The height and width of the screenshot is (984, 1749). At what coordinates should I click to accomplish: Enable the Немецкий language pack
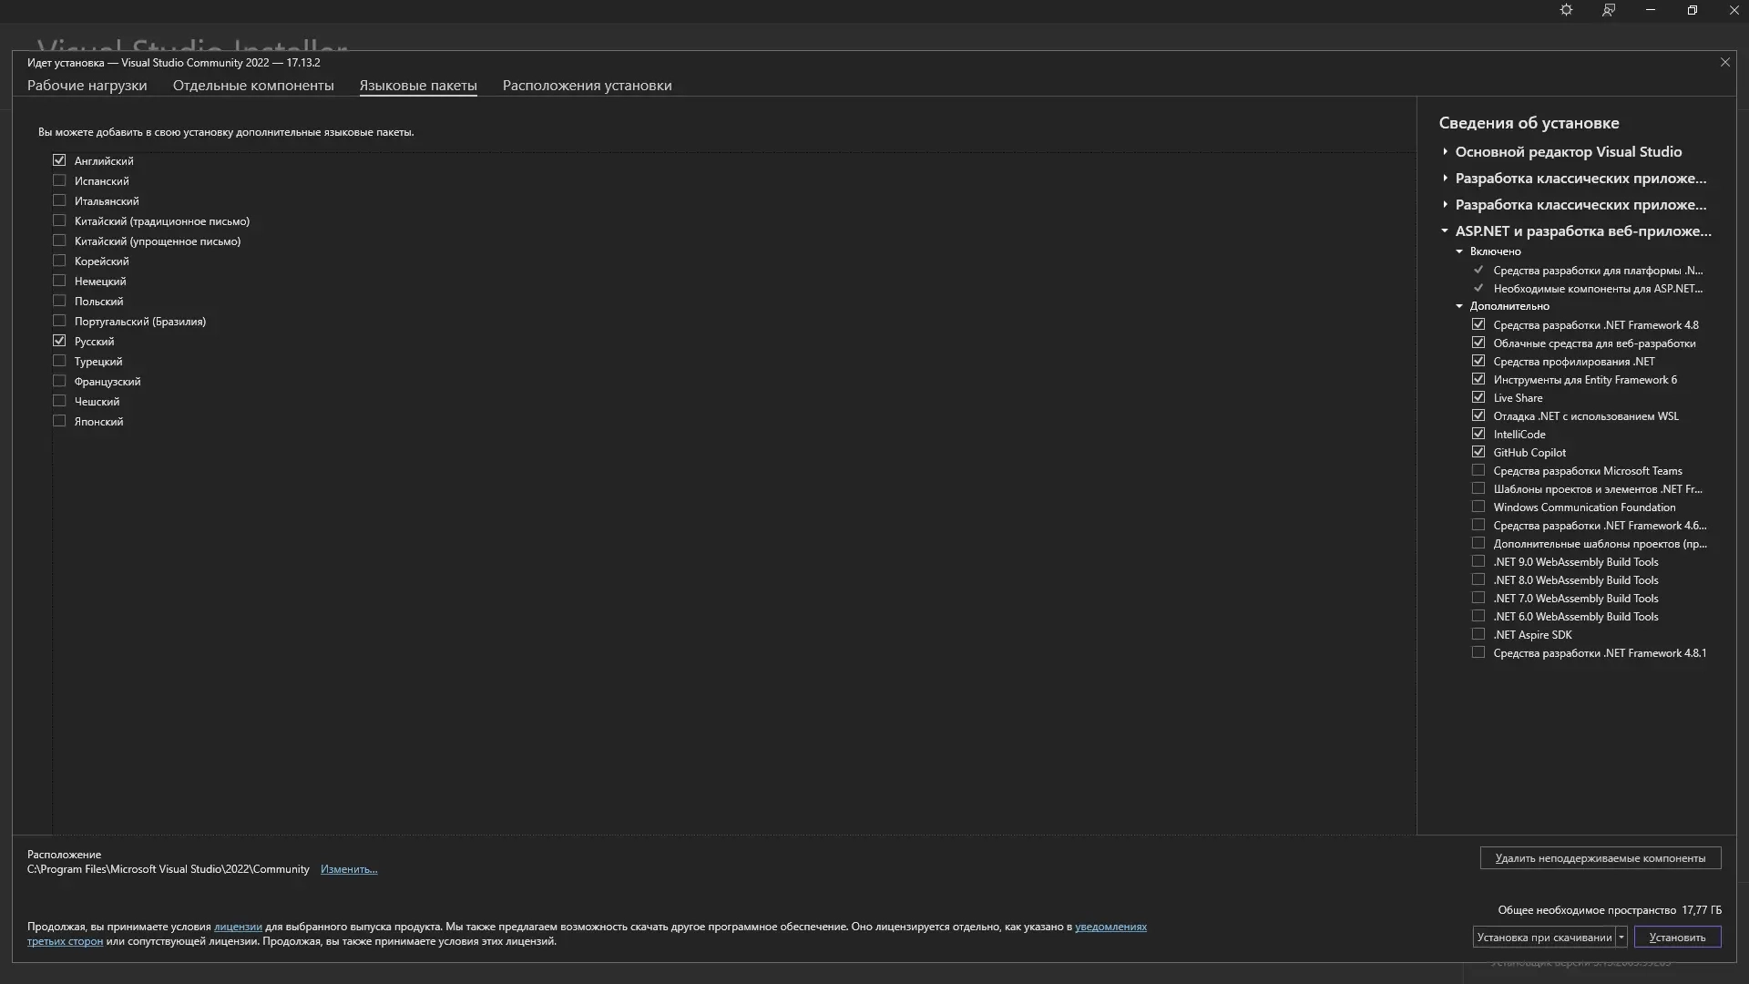[x=59, y=281]
